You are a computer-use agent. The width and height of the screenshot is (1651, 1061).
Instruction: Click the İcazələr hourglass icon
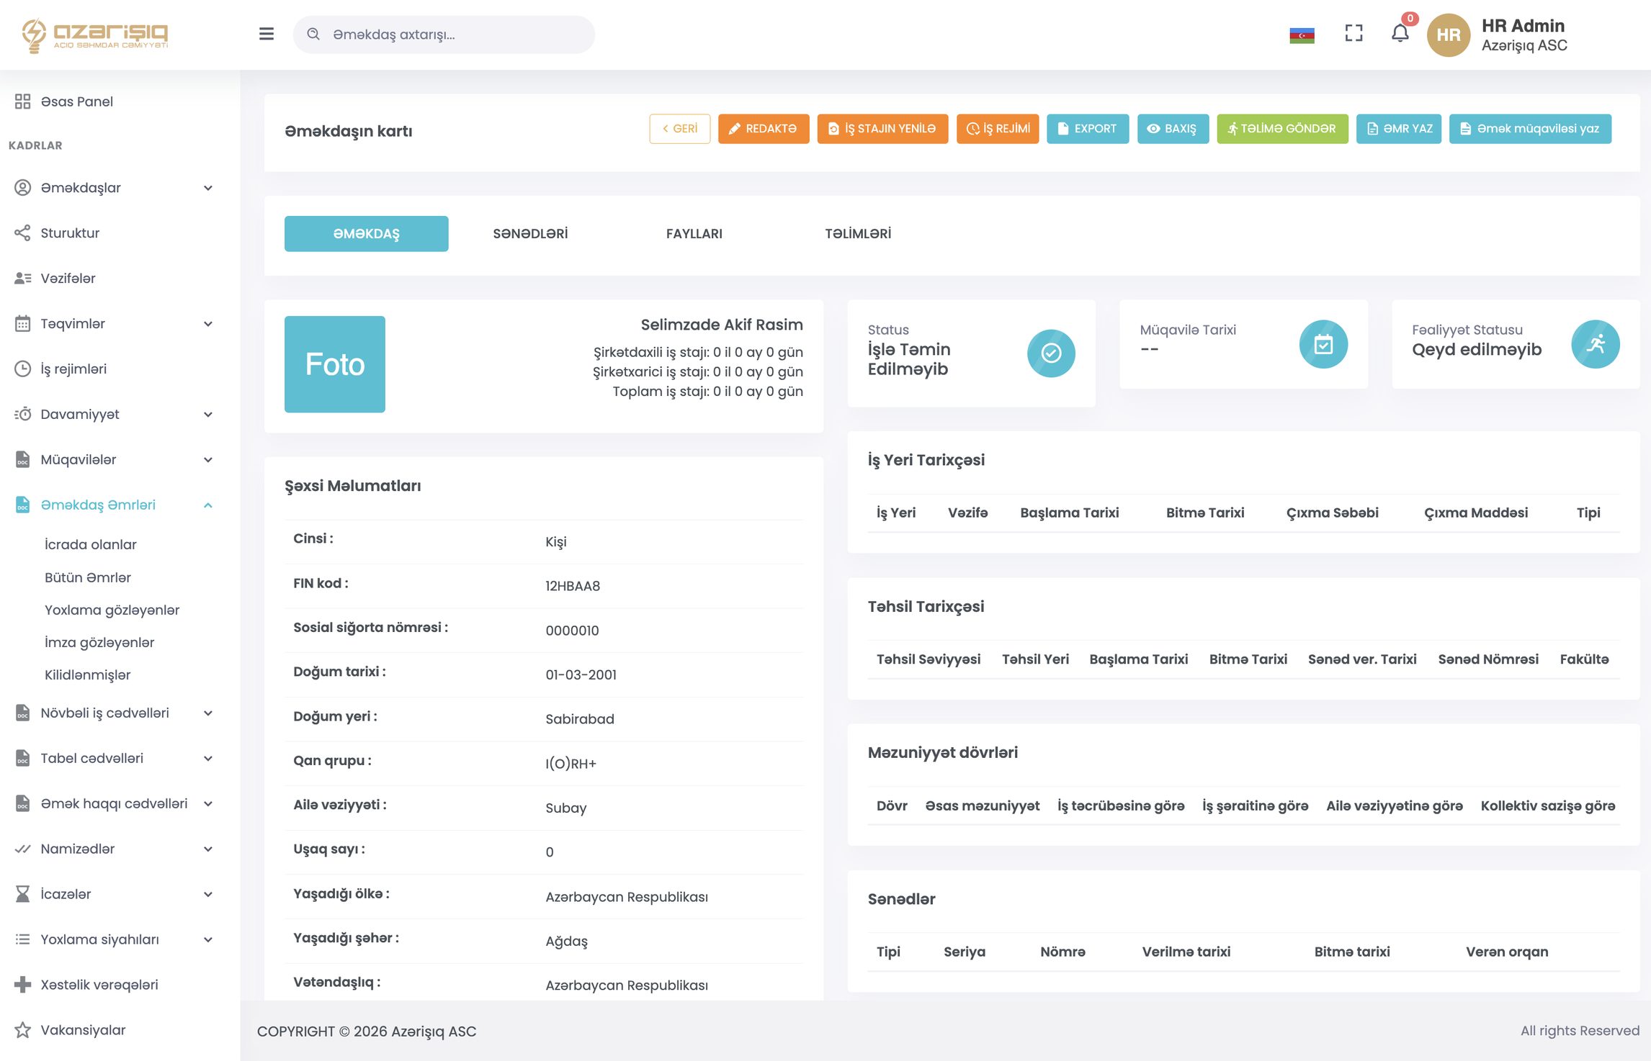coord(23,893)
